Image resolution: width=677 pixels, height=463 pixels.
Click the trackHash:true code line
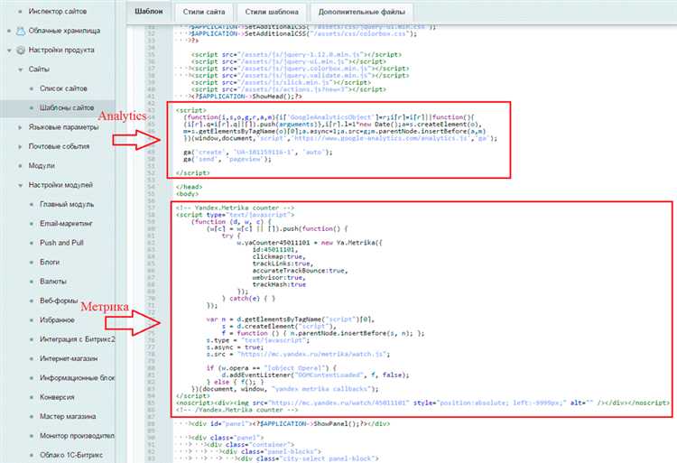[x=279, y=284]
